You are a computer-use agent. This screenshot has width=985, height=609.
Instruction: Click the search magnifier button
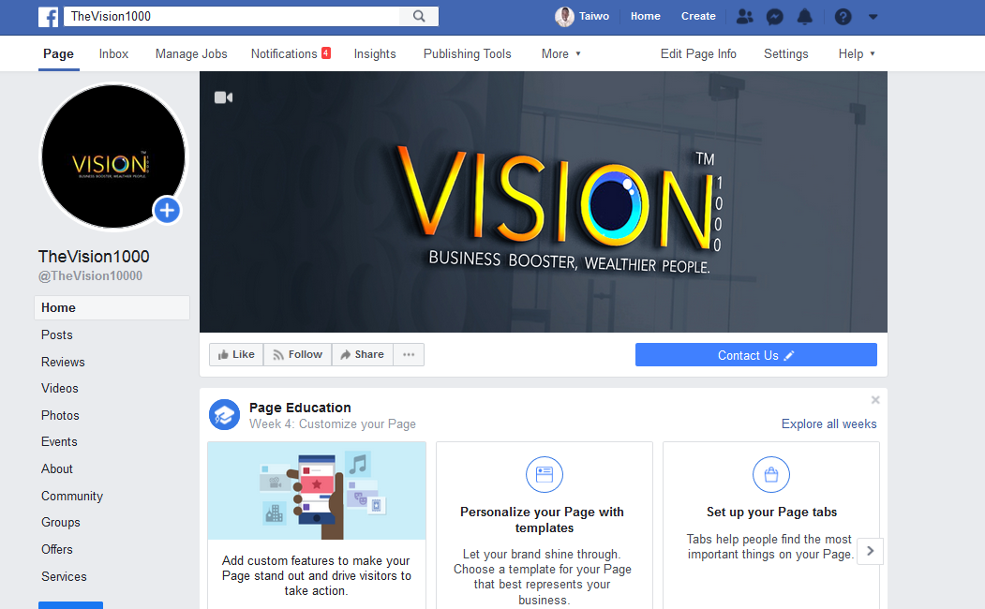pyautogui.click(x=419, y=16)
